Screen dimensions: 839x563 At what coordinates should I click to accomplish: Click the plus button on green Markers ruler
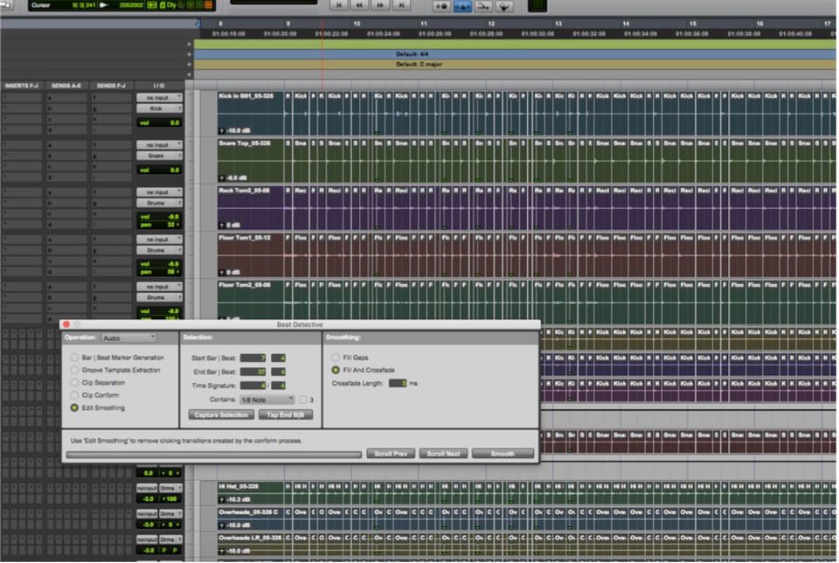(189, 45)
